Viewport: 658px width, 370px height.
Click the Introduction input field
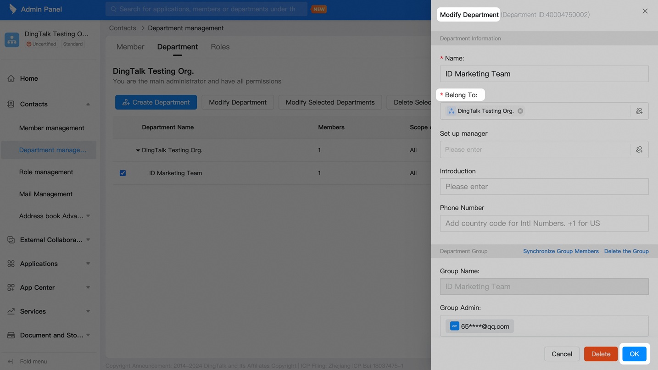click(x=544, y=187)
